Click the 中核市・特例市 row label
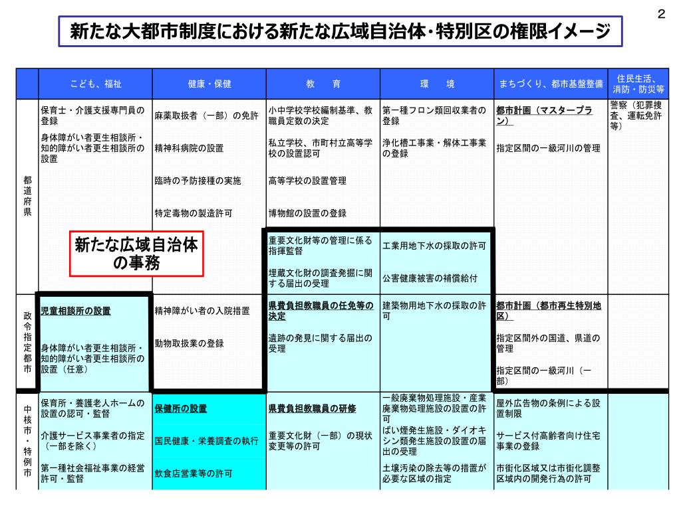 (27, 441)
